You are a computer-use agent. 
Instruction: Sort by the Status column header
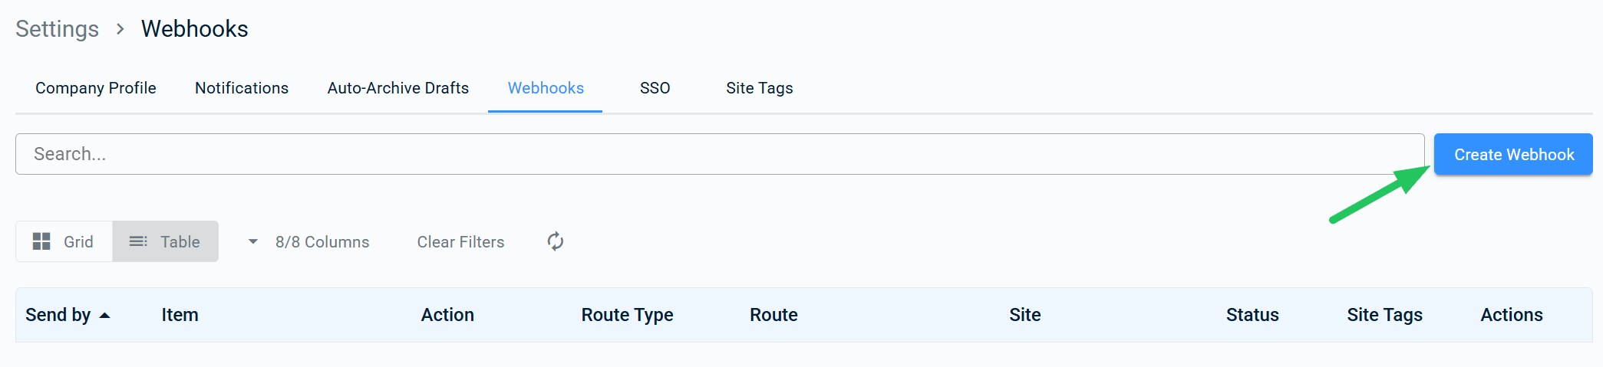pyautogui.click(x=1252, y=315)
